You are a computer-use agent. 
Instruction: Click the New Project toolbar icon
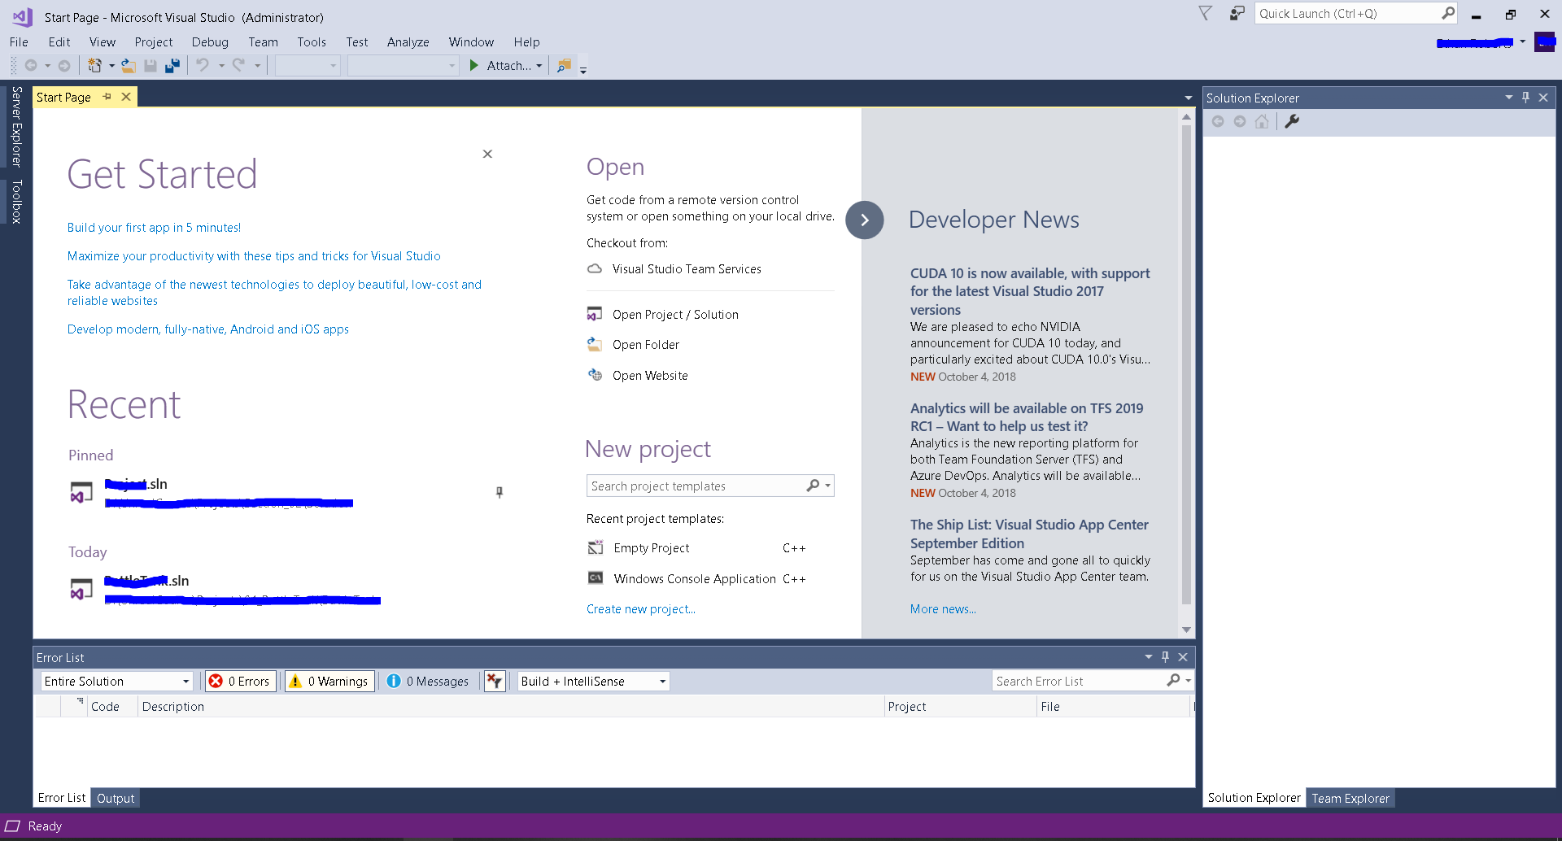coord(95,66)
